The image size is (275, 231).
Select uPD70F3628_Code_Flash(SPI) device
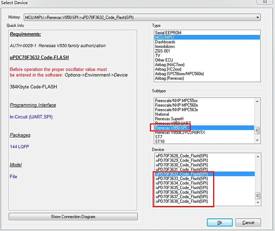205,156
